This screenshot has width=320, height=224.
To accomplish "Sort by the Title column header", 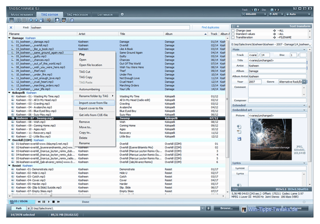I will pos(141,34).
